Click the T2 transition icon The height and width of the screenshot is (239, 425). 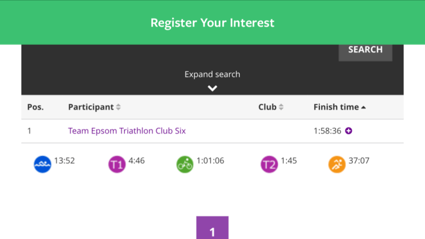point(269,165)
